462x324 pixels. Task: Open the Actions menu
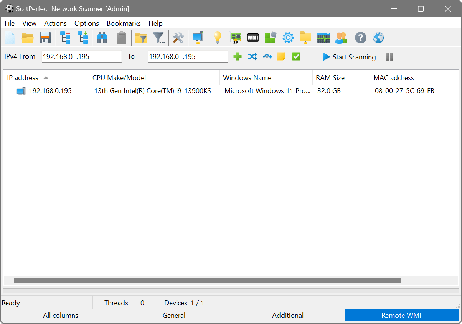55,23
